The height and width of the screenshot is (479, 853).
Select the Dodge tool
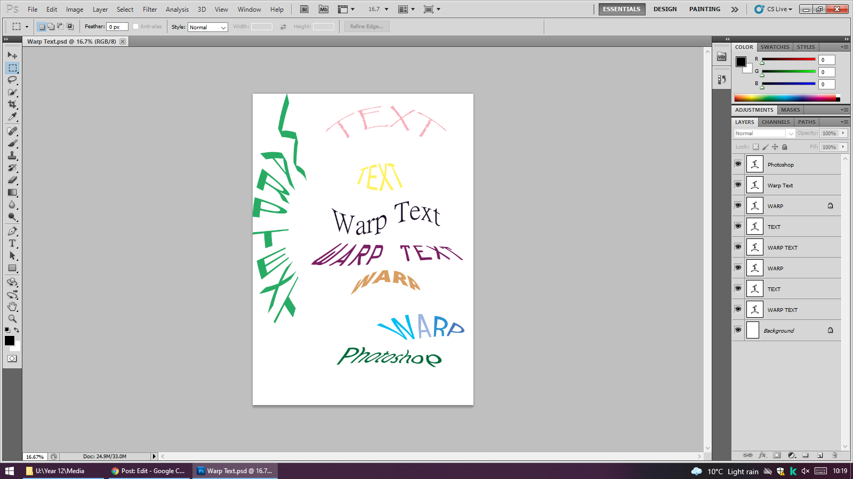click(x=12, y=217)
